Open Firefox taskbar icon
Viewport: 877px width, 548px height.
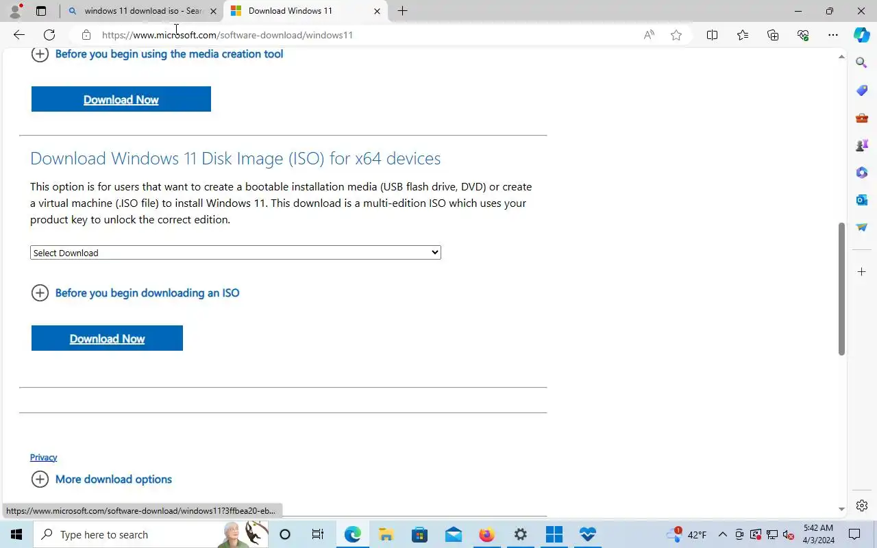click(486, 534)
